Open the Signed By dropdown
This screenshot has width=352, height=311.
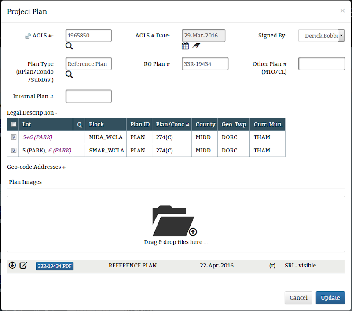[341, 36]
